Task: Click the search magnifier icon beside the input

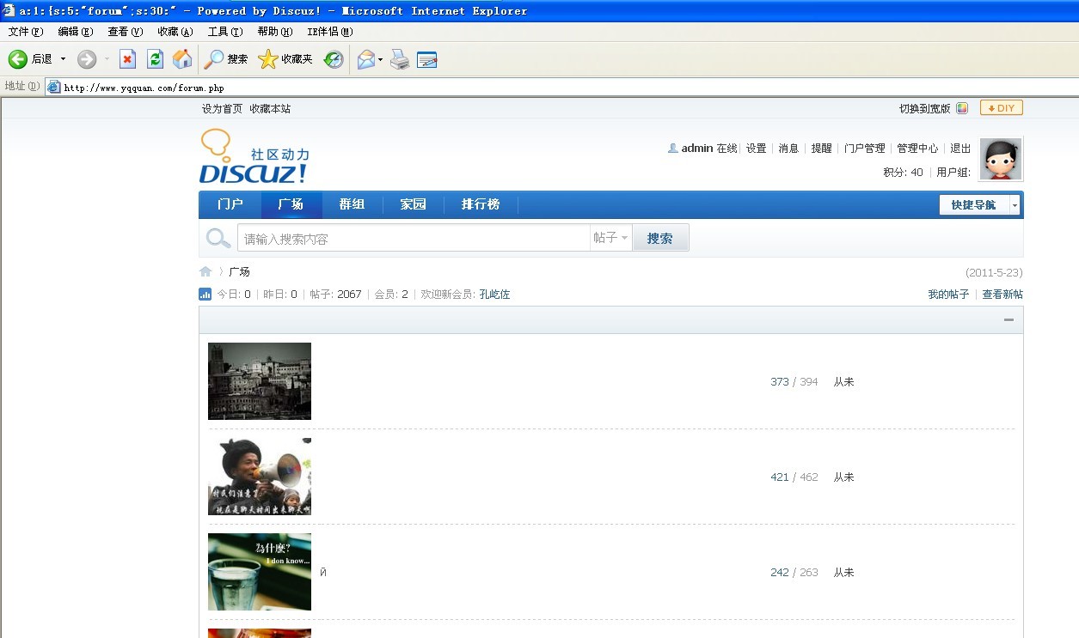Action: [x=218, y=238]
